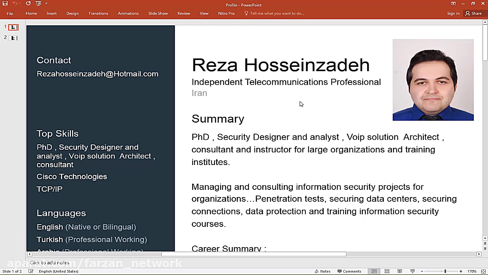Screen dimensions: 488x275
Task: Click Turkish (Professional Working) line
Action: click(x=92, y=239)
